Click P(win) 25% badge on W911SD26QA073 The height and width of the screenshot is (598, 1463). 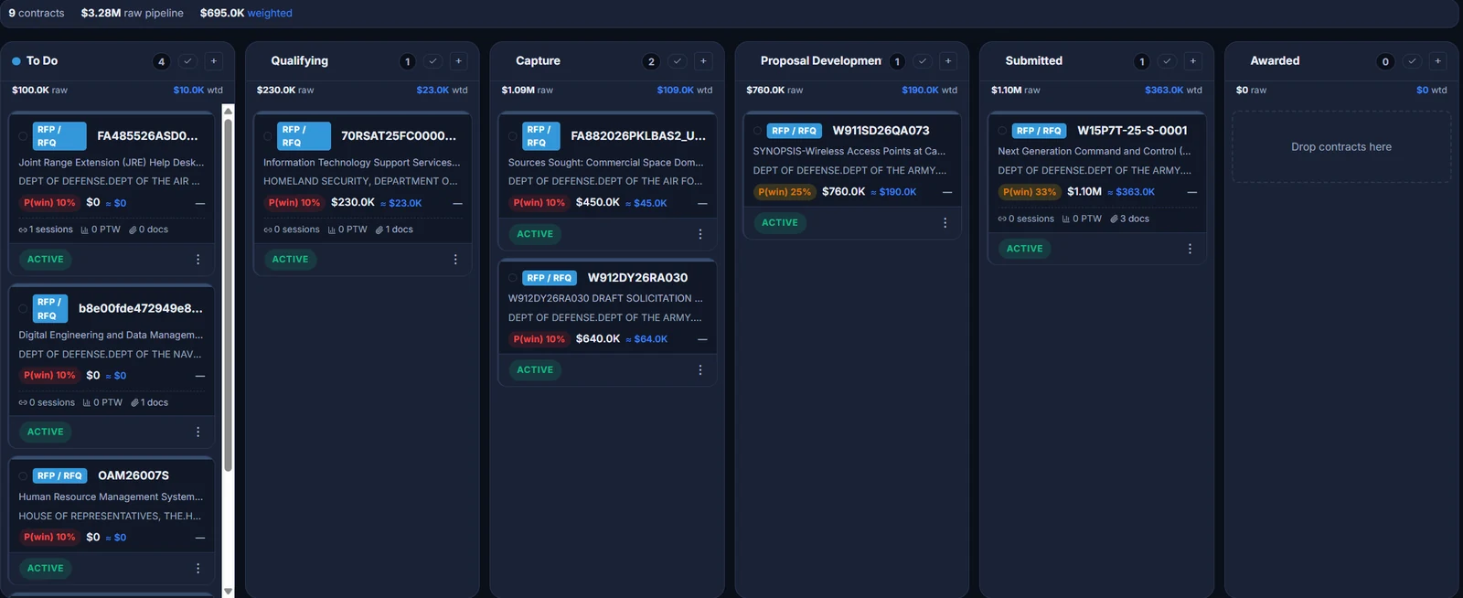pos(785,192)
